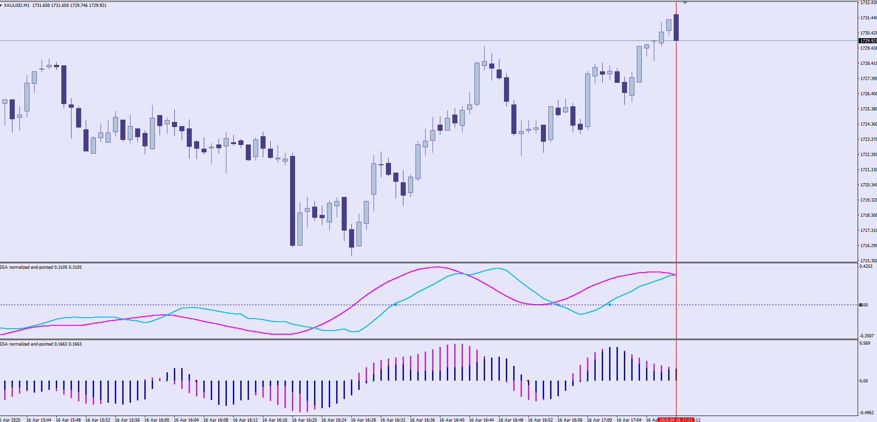This screenshot has width=877, height=422.
Task: Click the -0.4962 histogram scale value
Action: pos(866,413)
